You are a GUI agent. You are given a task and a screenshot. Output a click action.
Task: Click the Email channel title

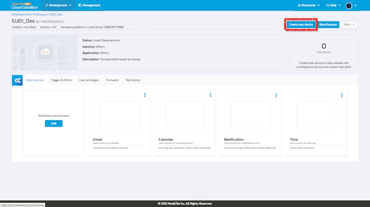(x=97, y=139)
